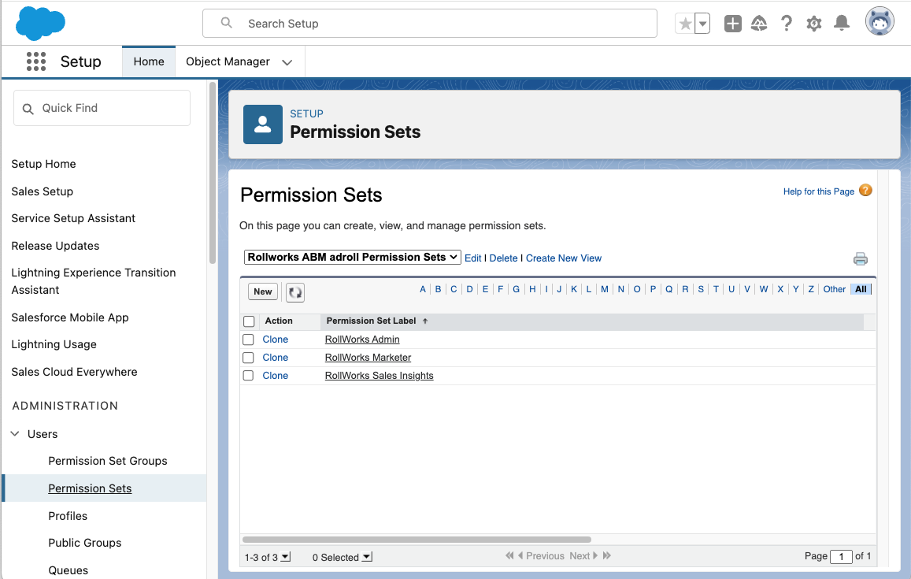The width and height of the screenshot is (911, 579).
Task: Open the Global Actions plus icon
Action: click(x=732, y=24)
